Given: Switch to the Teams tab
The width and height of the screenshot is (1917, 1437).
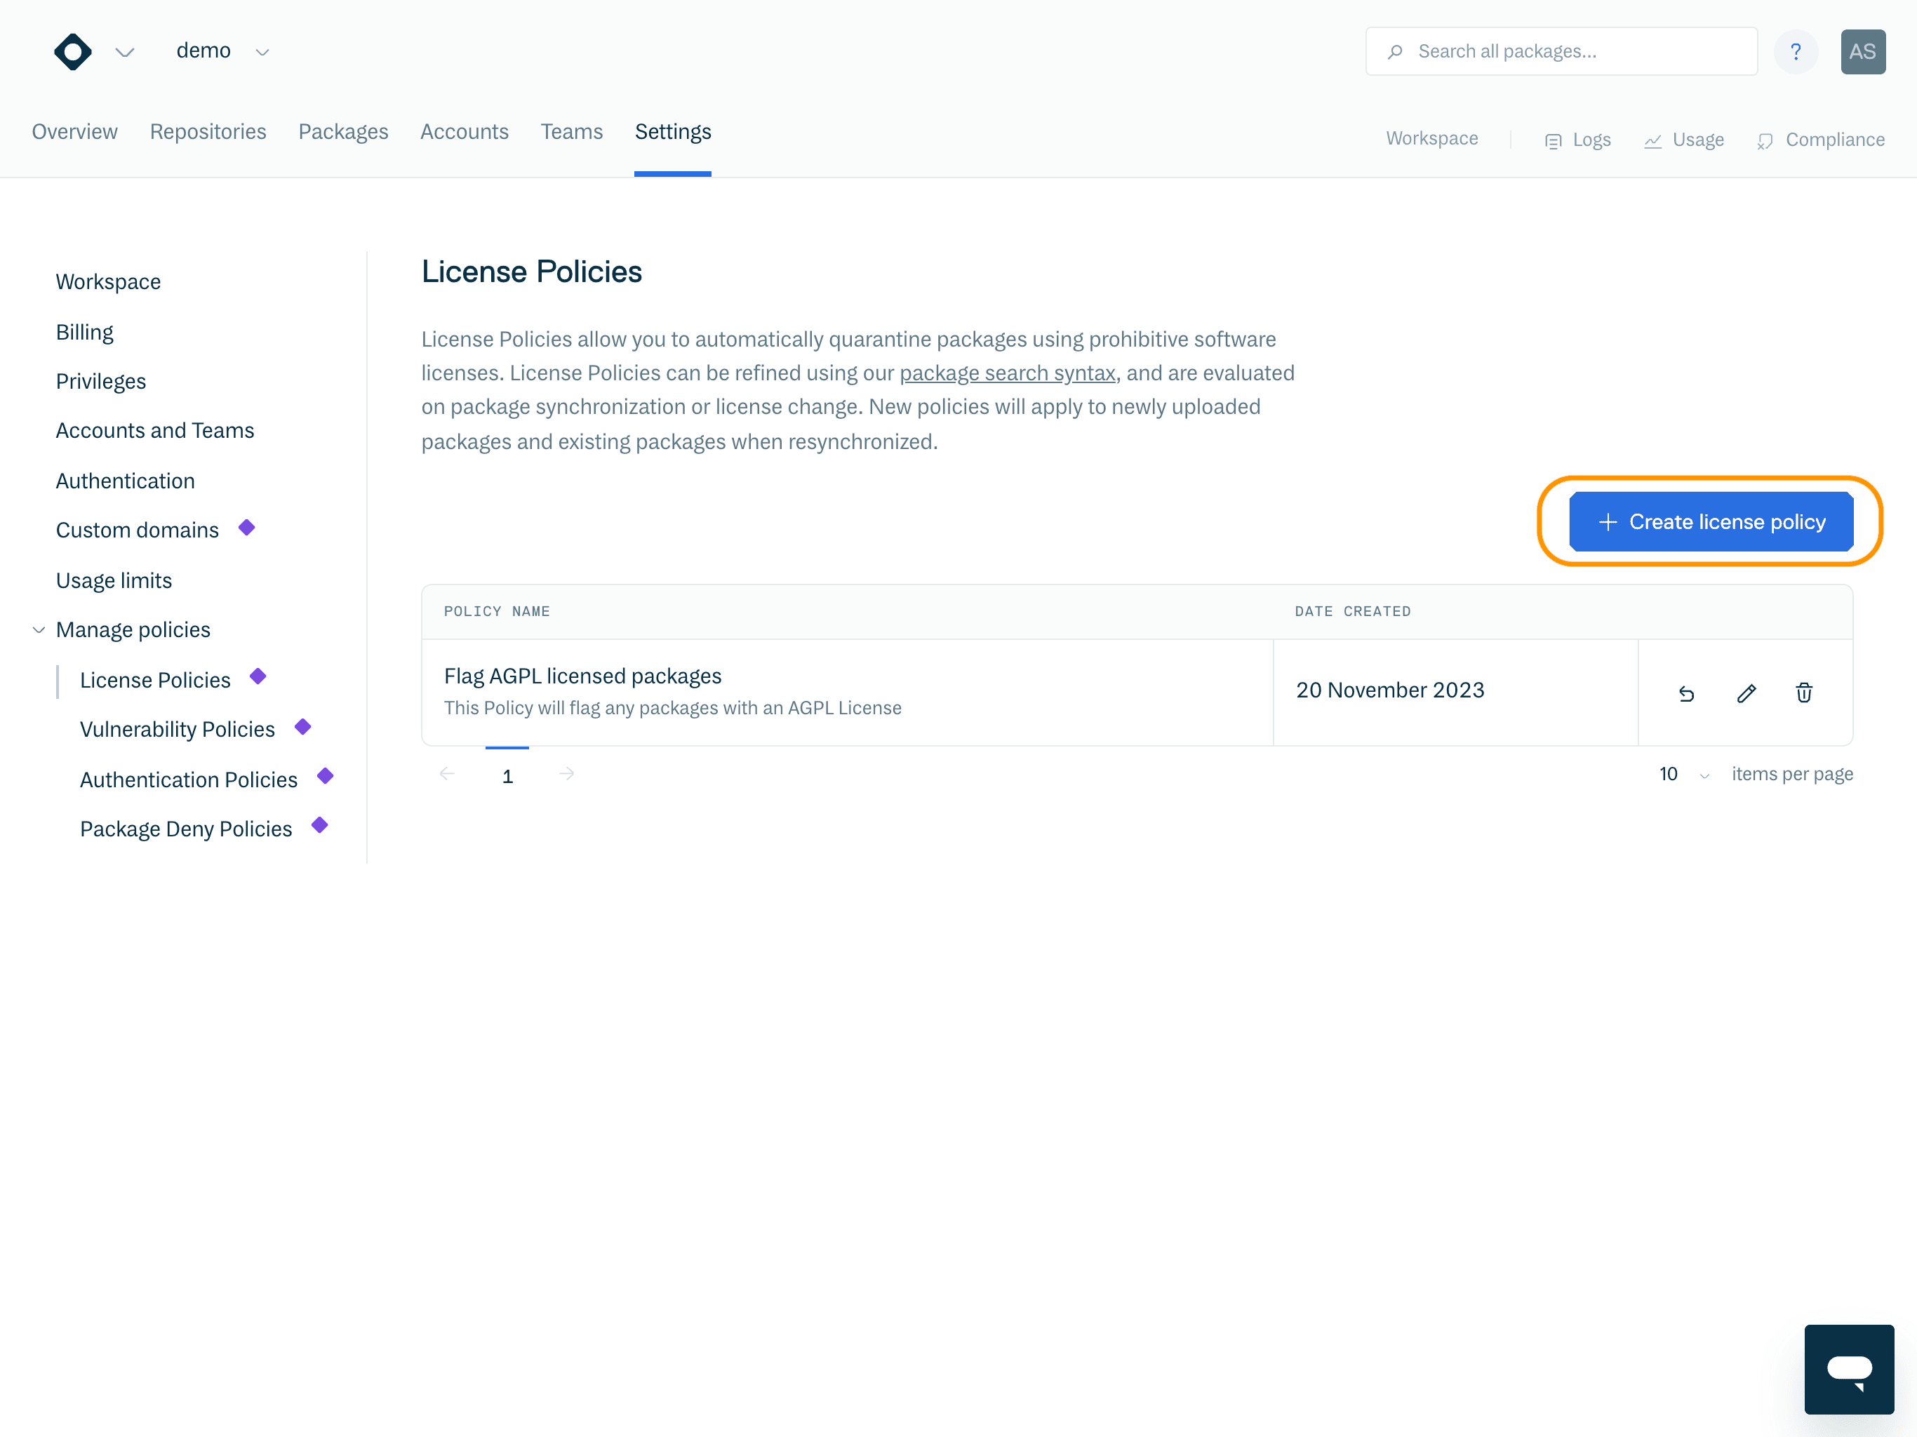Looking at the screenshot, I should 571,132.
